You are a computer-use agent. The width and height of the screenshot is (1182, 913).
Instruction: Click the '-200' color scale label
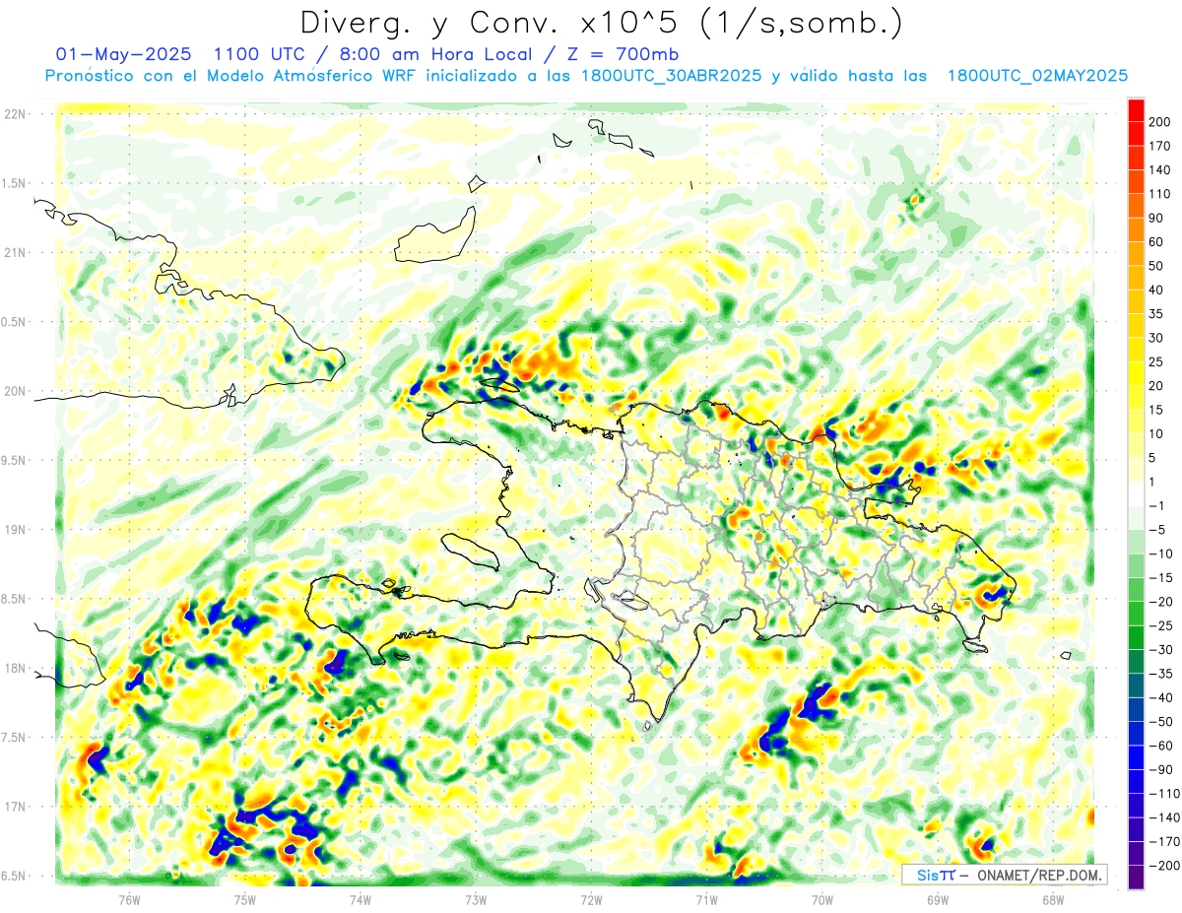(1165, 866)
